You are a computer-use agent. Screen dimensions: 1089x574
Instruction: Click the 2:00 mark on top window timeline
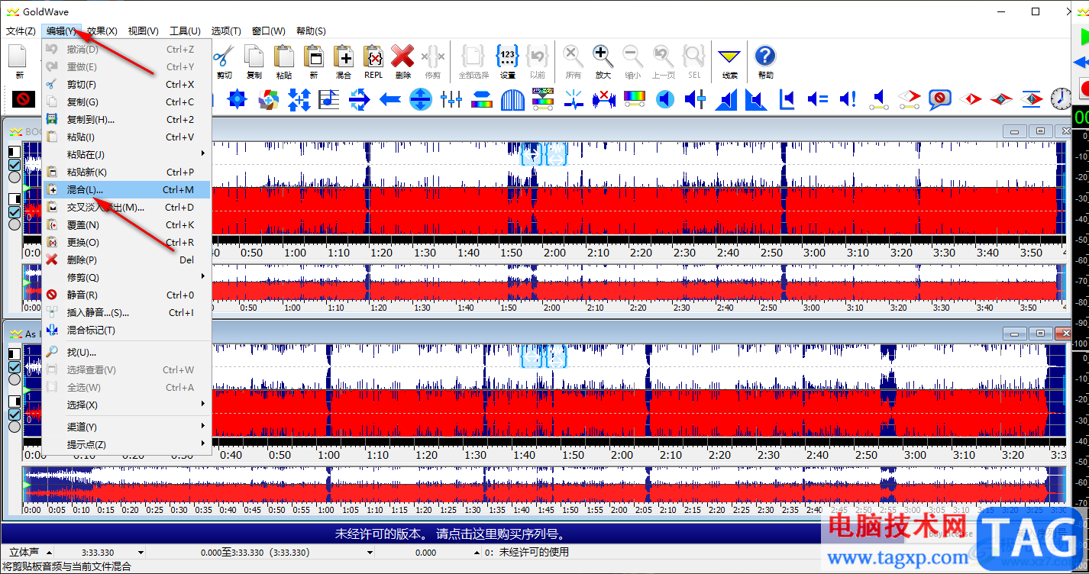554,253
